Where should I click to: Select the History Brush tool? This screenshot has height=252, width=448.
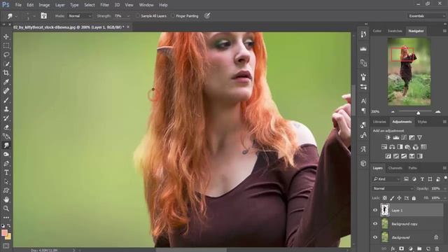[6, 118]
